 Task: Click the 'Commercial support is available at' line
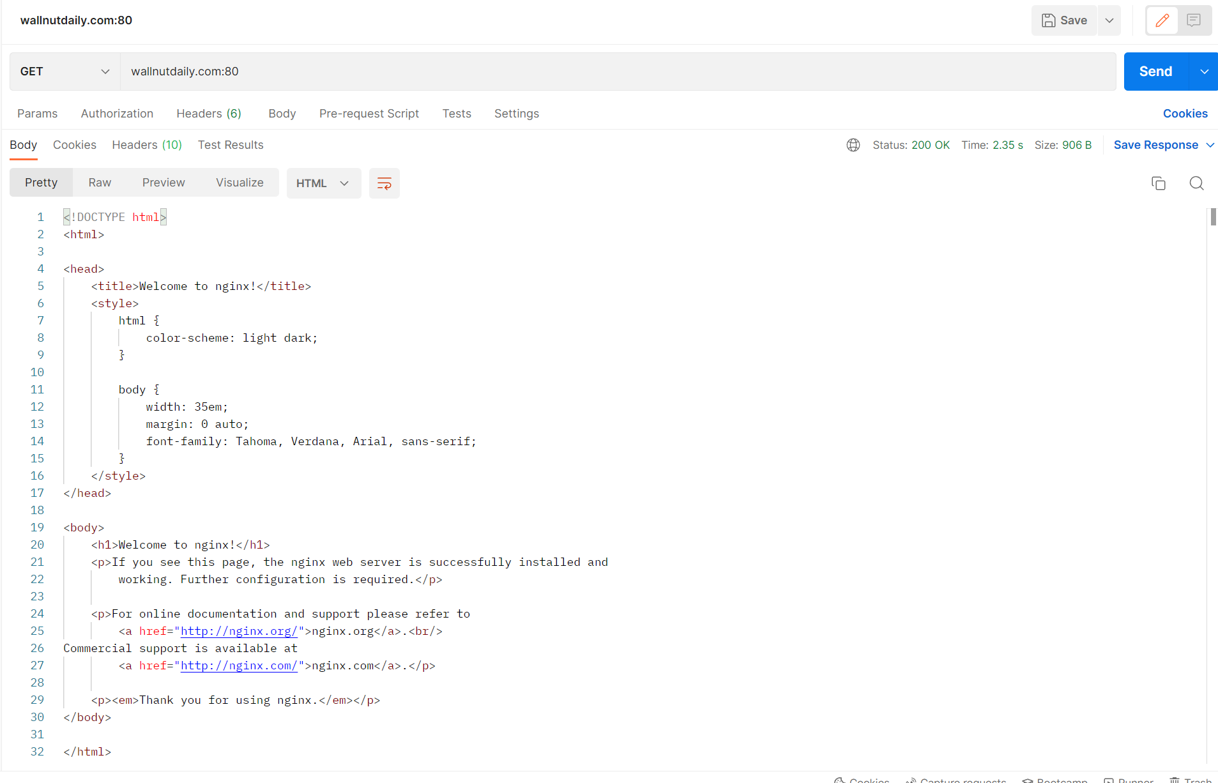tap(181, 648)
